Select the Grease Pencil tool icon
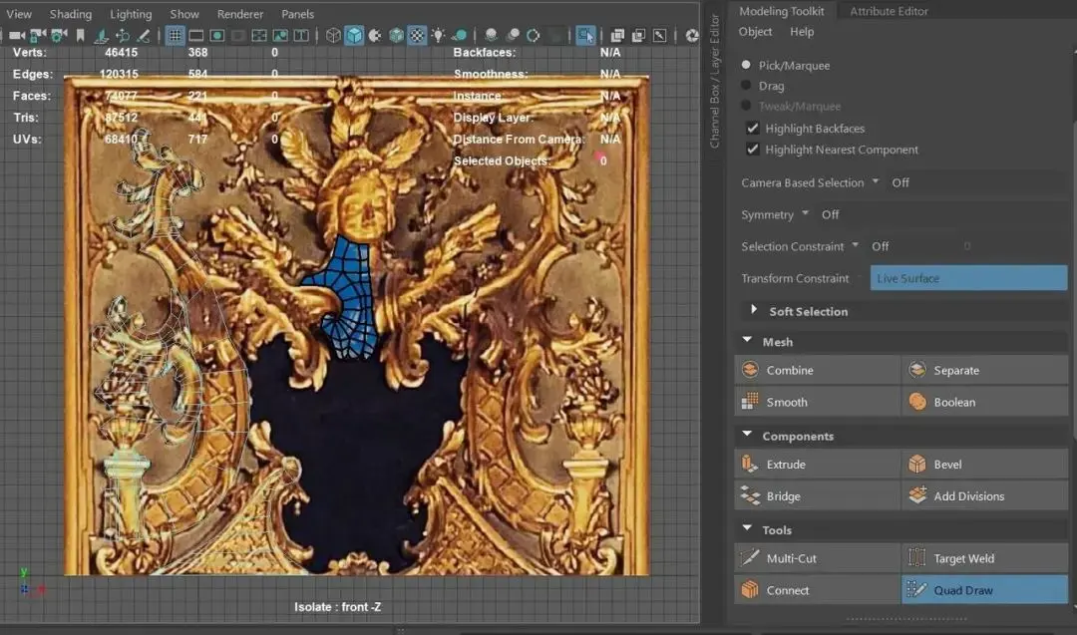The height and width of the screenshot is (635, 1077). (x=143, y=35)
